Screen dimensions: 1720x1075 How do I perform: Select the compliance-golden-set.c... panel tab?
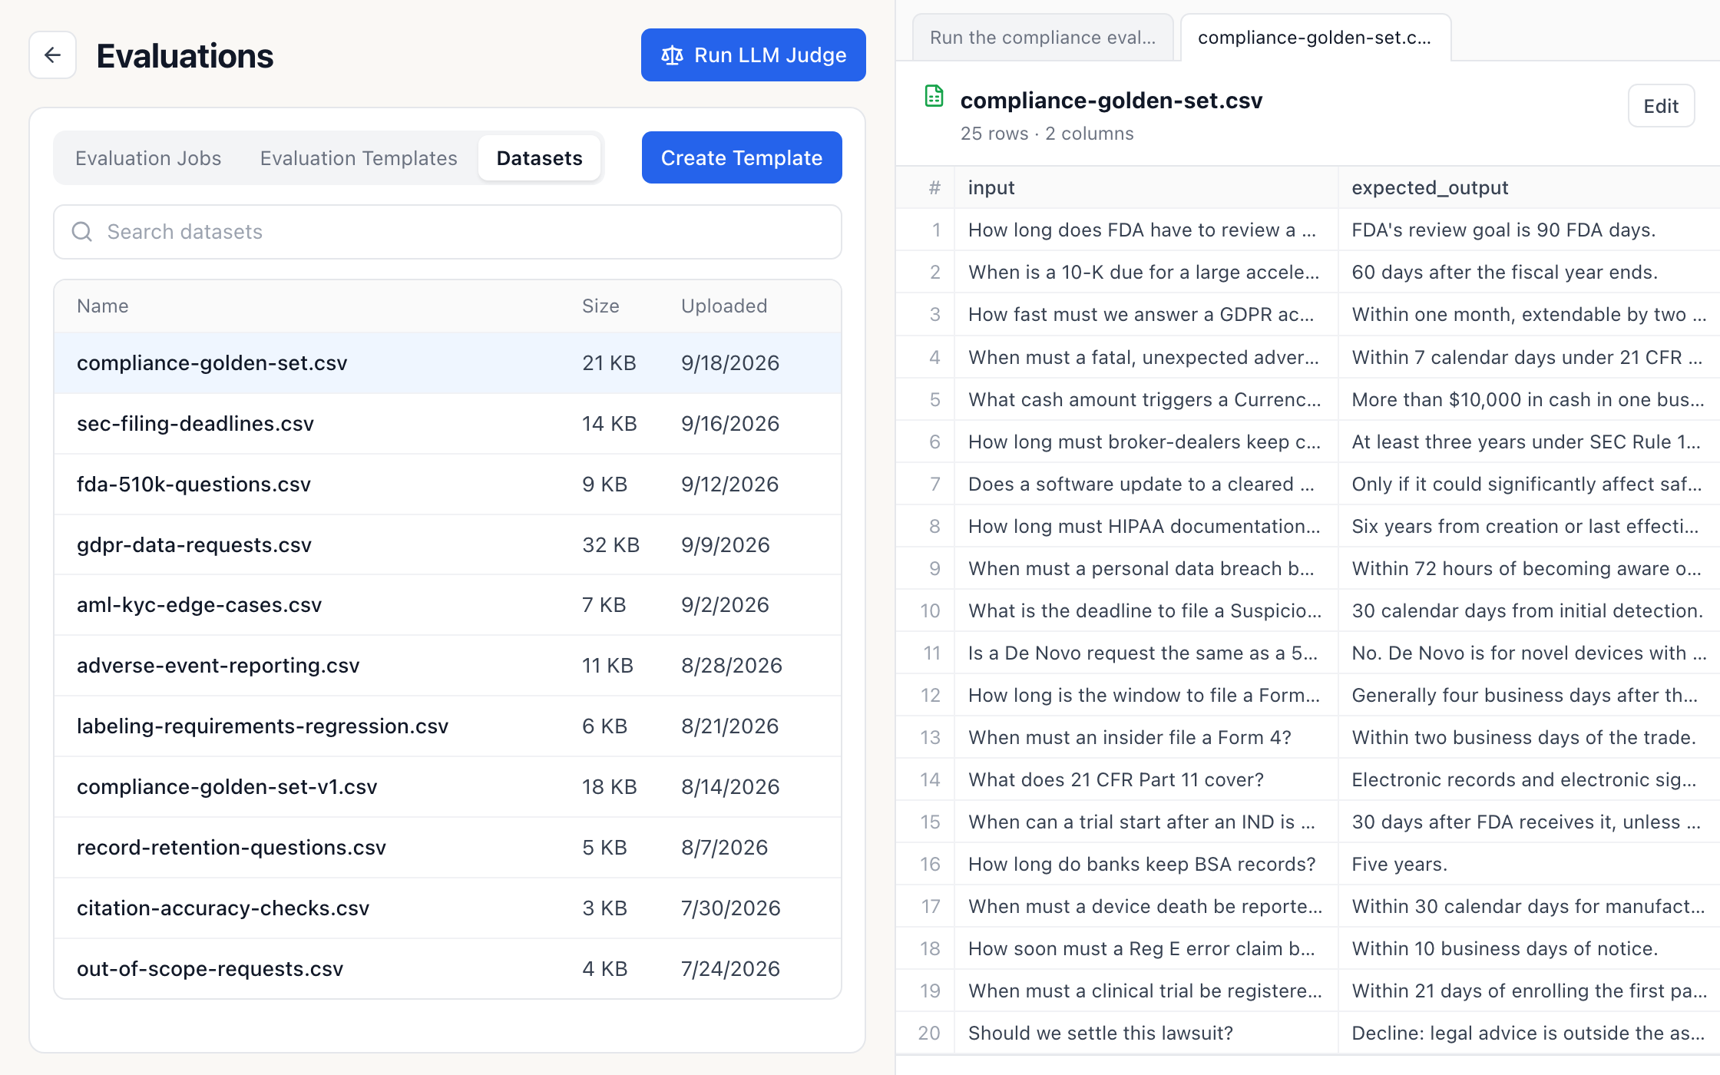pyautogui.click(x=1315, y=38)
